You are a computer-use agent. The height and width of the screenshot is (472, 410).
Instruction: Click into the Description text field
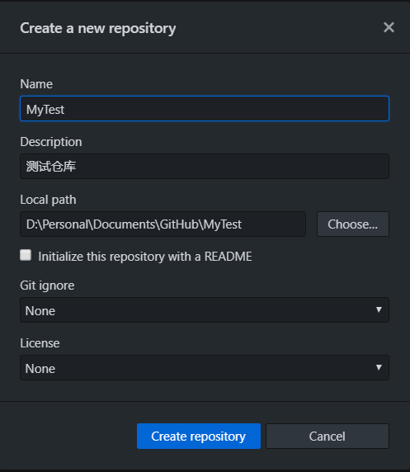[205, 166]
